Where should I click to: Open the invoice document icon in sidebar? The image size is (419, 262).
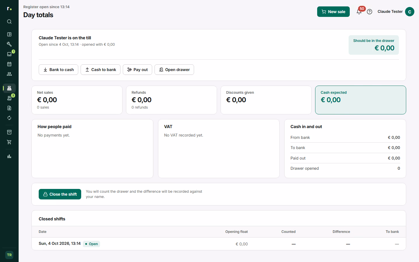point(9,108)
